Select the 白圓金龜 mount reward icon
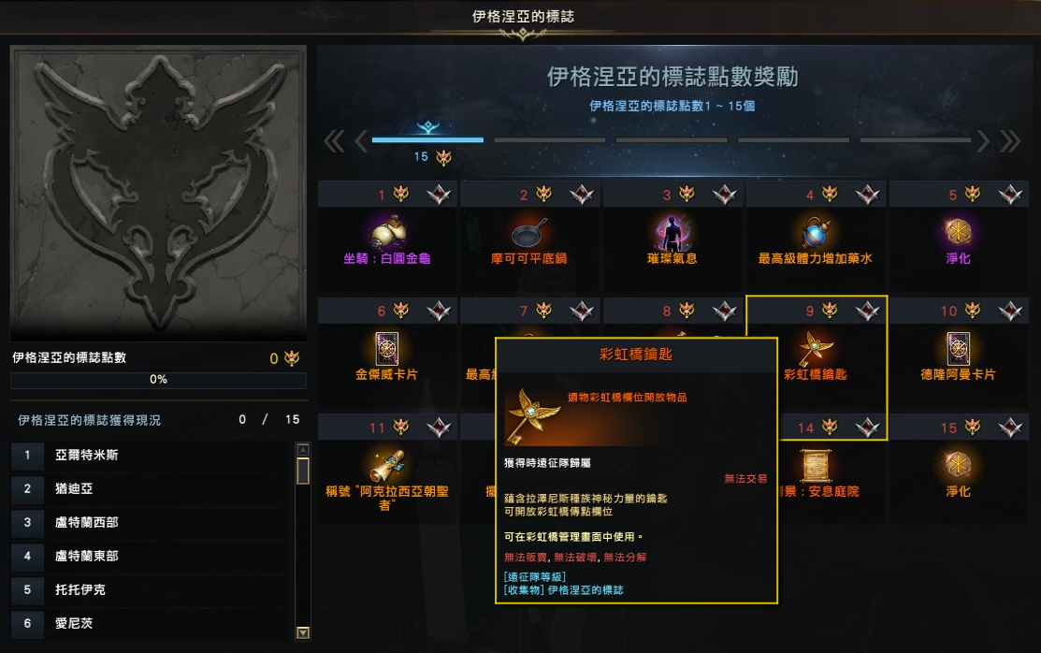 [389, 232]
